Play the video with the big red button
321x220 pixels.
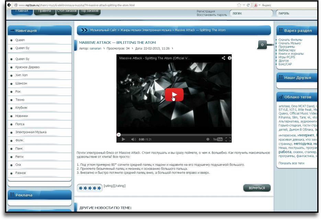click(174, 95)
